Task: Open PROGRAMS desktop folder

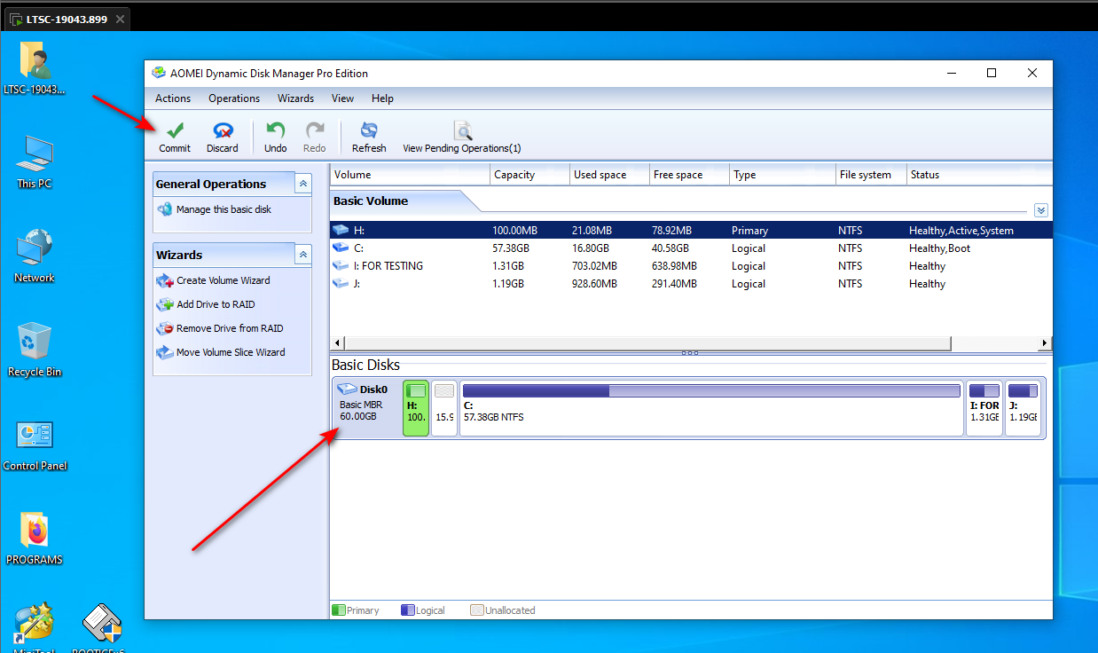Action: [x=35, y=538]
